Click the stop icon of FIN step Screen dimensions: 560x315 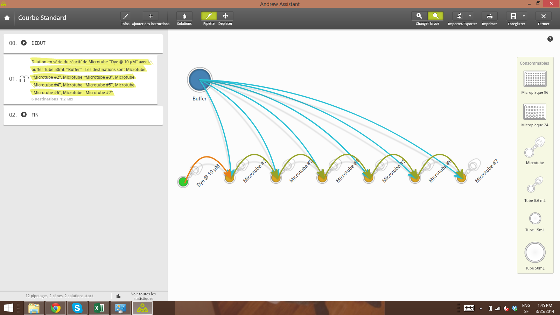pos(24,114)
